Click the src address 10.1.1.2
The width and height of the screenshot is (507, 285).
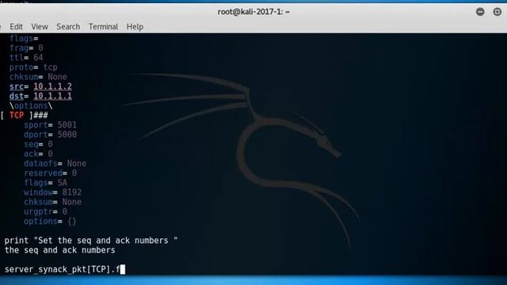53,86
